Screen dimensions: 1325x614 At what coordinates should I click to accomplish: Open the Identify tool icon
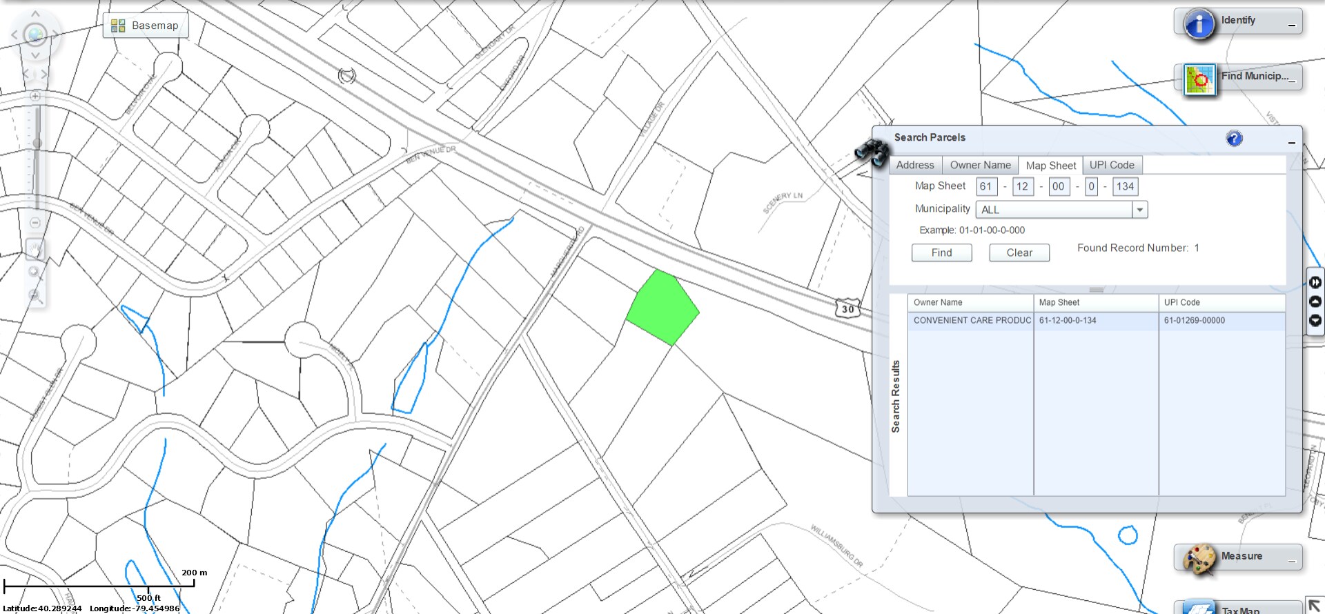1199,24
